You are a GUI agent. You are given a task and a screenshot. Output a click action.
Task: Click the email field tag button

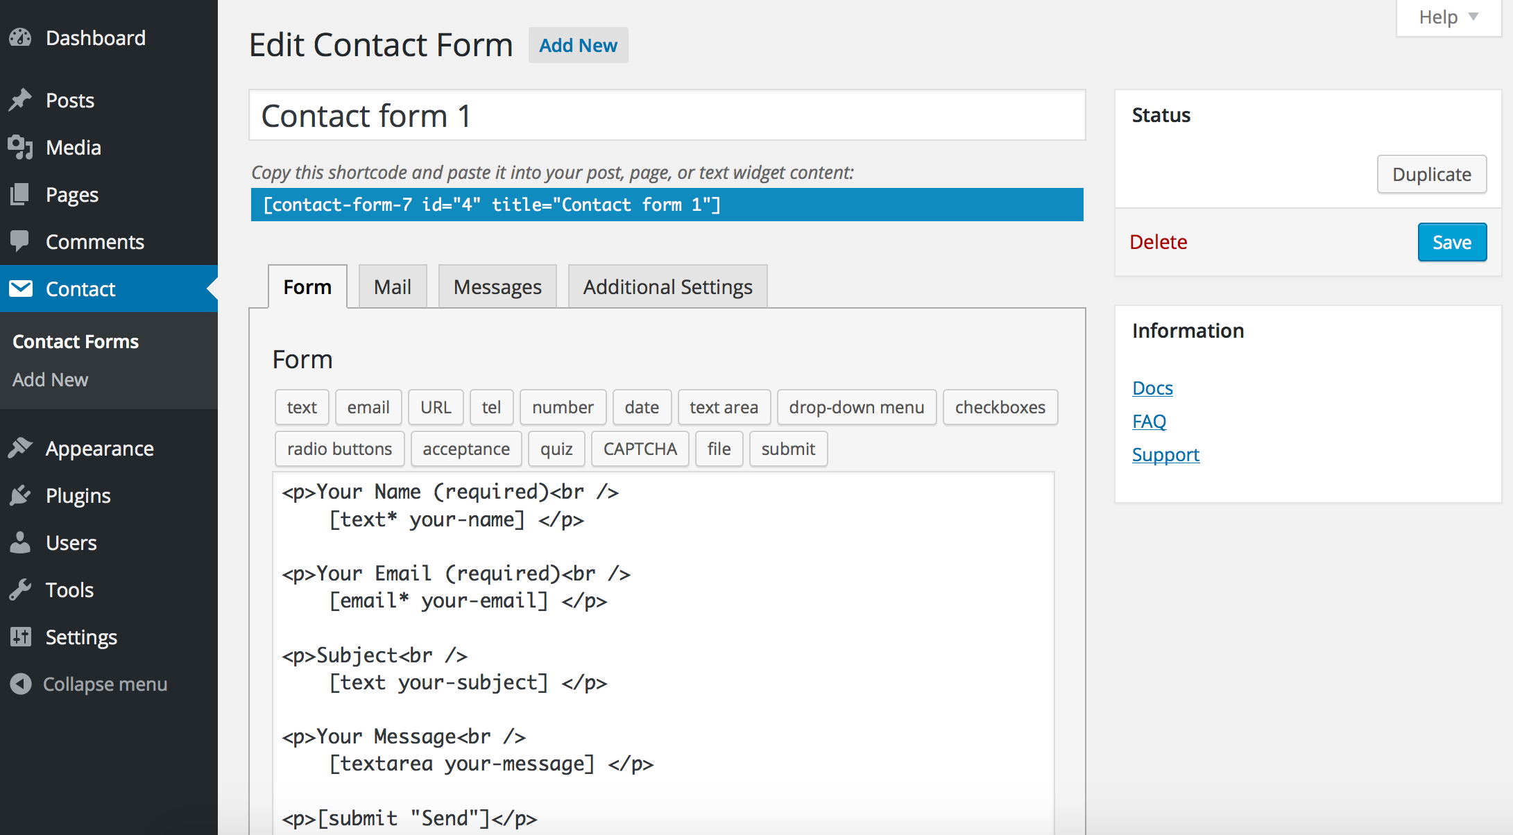(367, 407)
